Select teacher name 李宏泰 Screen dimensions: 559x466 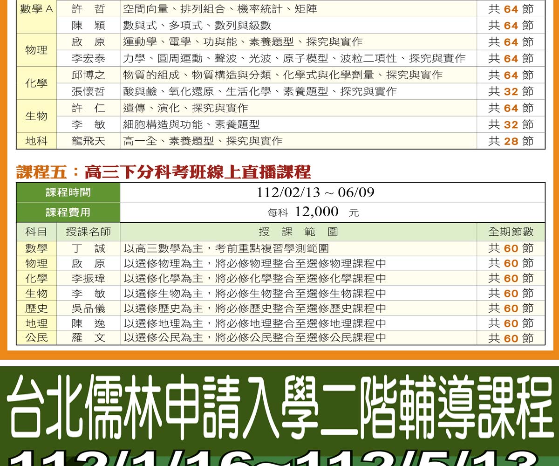(89, 58)
